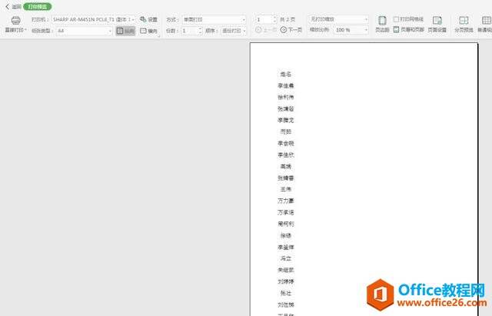Go to previous page (上一页)

pyautogui.click(x=264, y=30)
